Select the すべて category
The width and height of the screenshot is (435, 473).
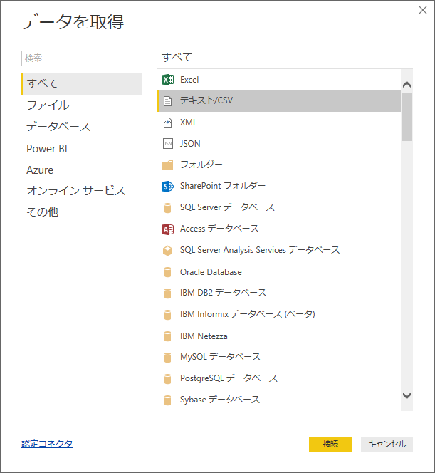82,84
